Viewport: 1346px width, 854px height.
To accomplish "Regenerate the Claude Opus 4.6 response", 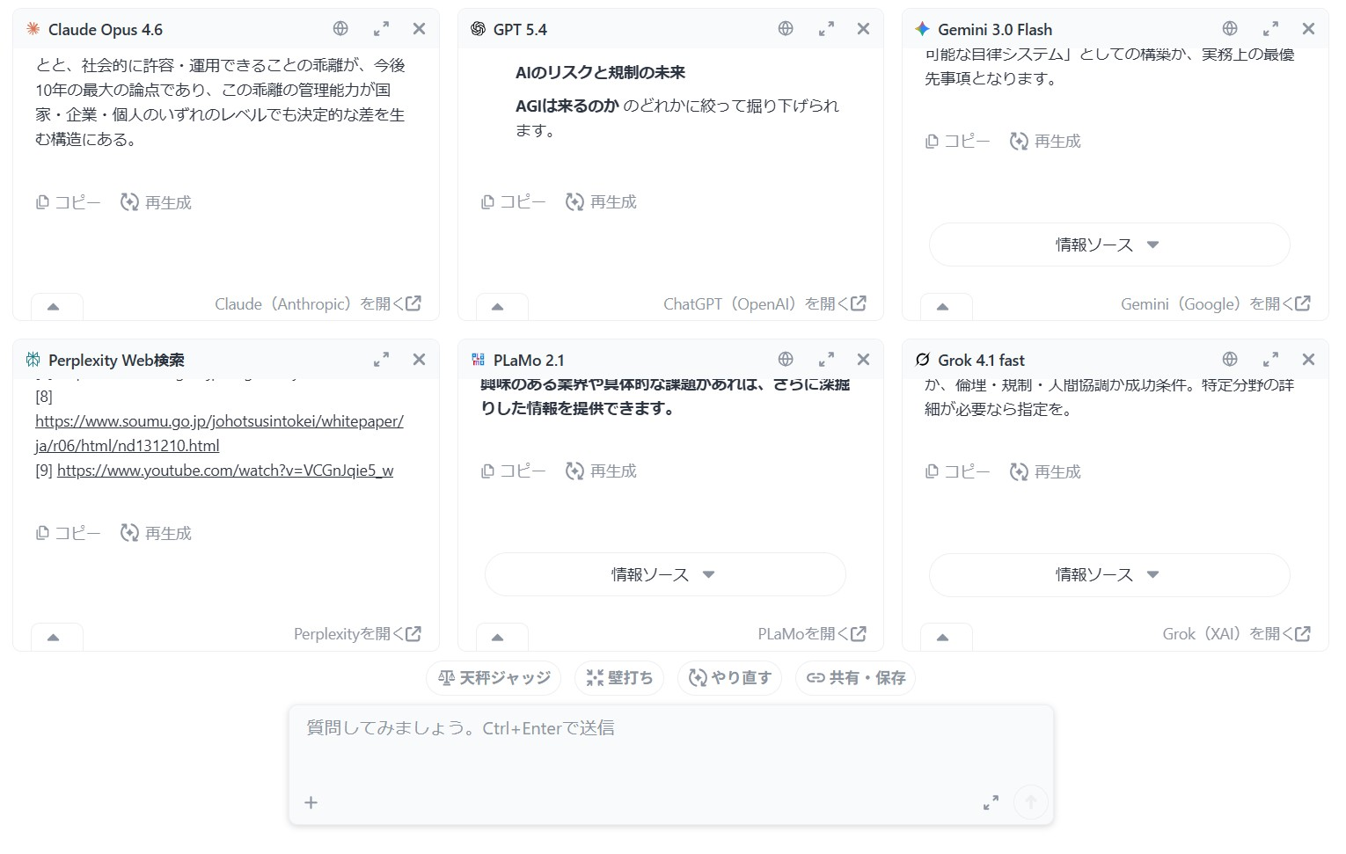I will click(x=156, y=202).
